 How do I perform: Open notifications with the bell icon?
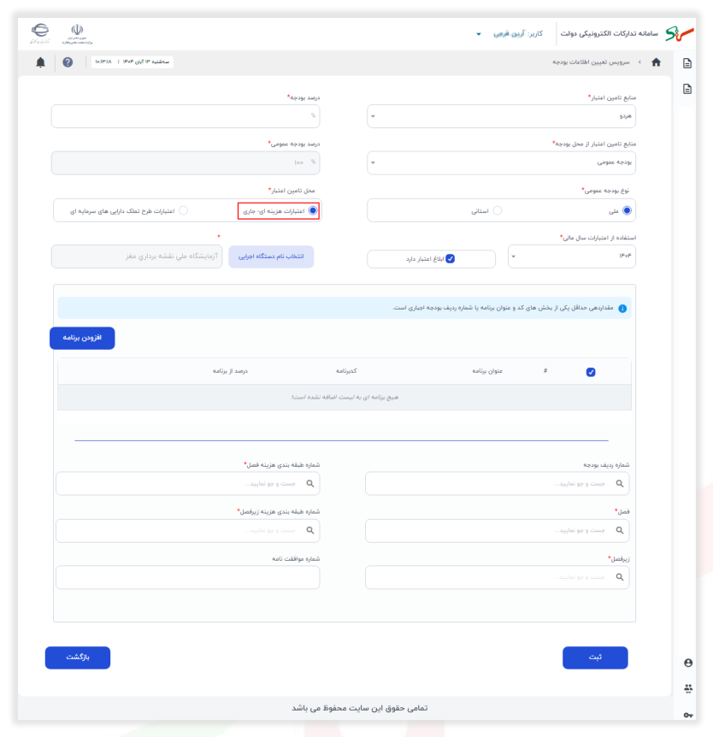[x=41, y=62]
